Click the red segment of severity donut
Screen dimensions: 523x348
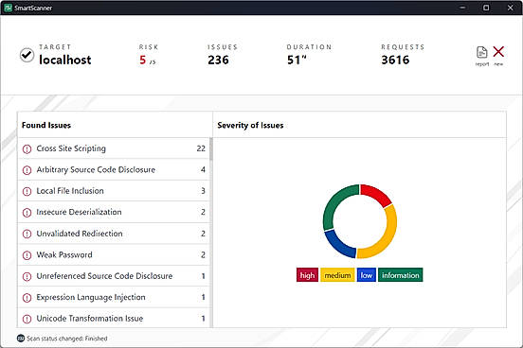tap(375, 194)
